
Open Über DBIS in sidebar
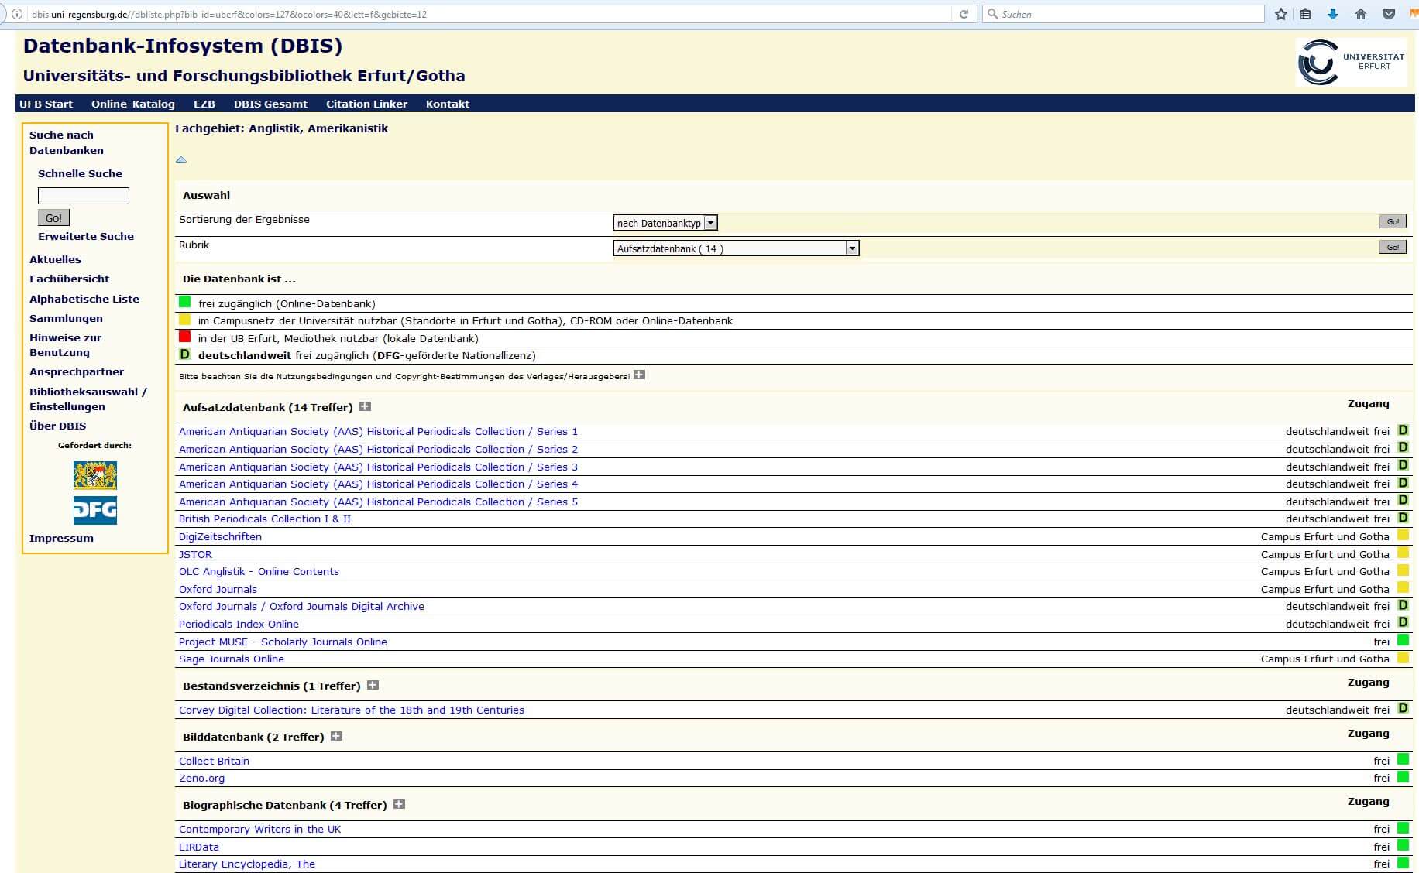point(58,426)
